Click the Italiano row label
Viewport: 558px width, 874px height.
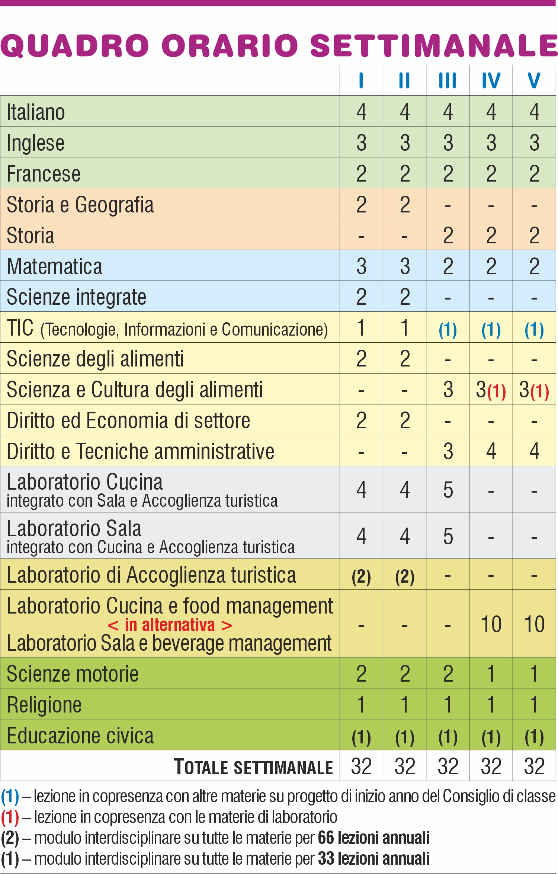[36, 112]
